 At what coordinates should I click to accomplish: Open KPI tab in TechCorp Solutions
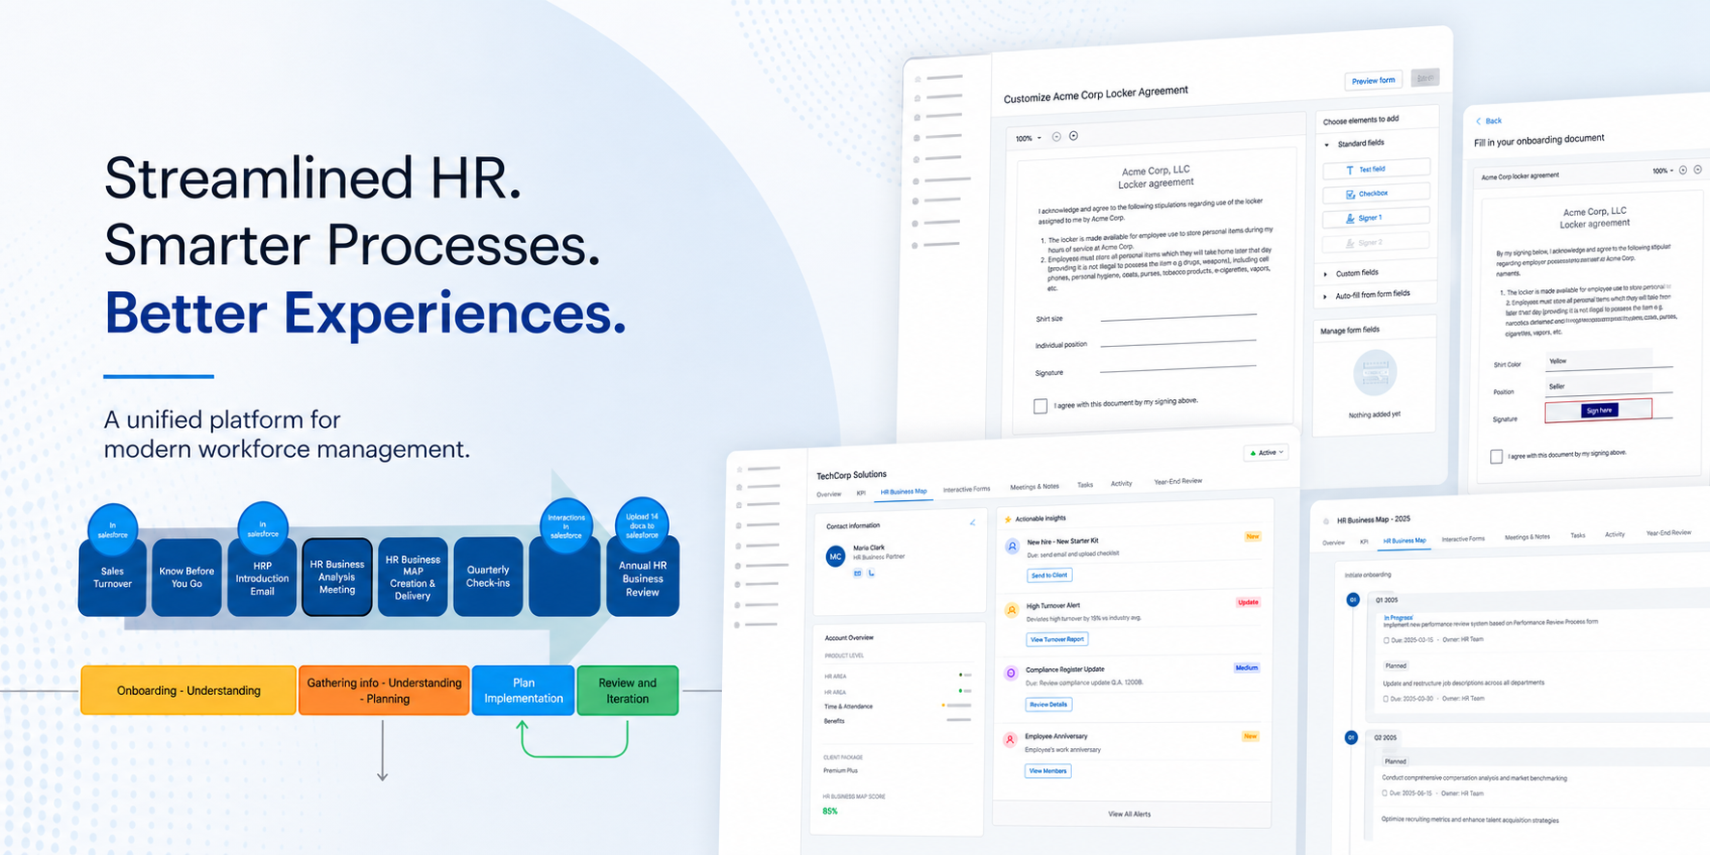(861, 494)
